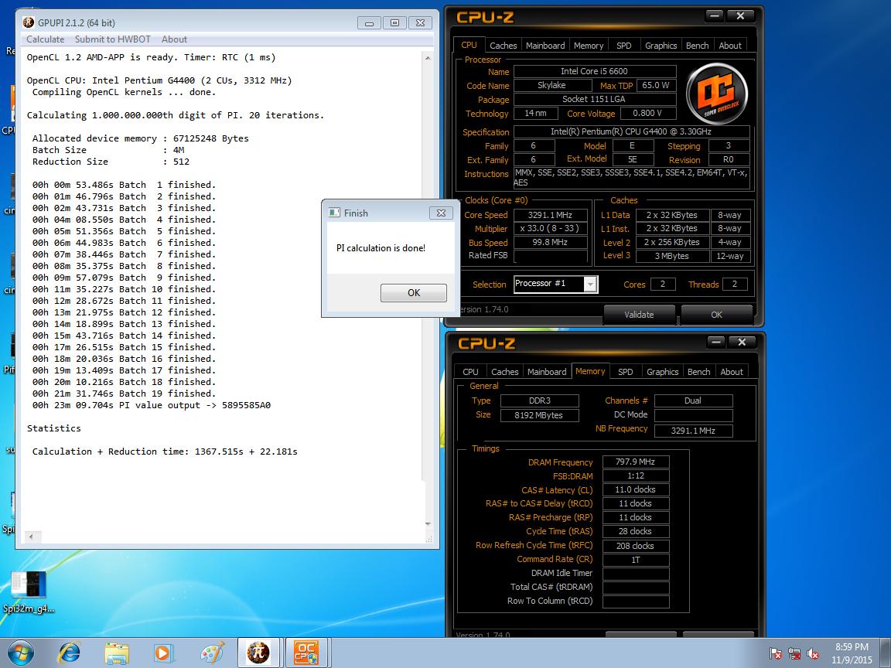
Task: Open Windows Explorer from taskbar
Action: click(117, 653)
